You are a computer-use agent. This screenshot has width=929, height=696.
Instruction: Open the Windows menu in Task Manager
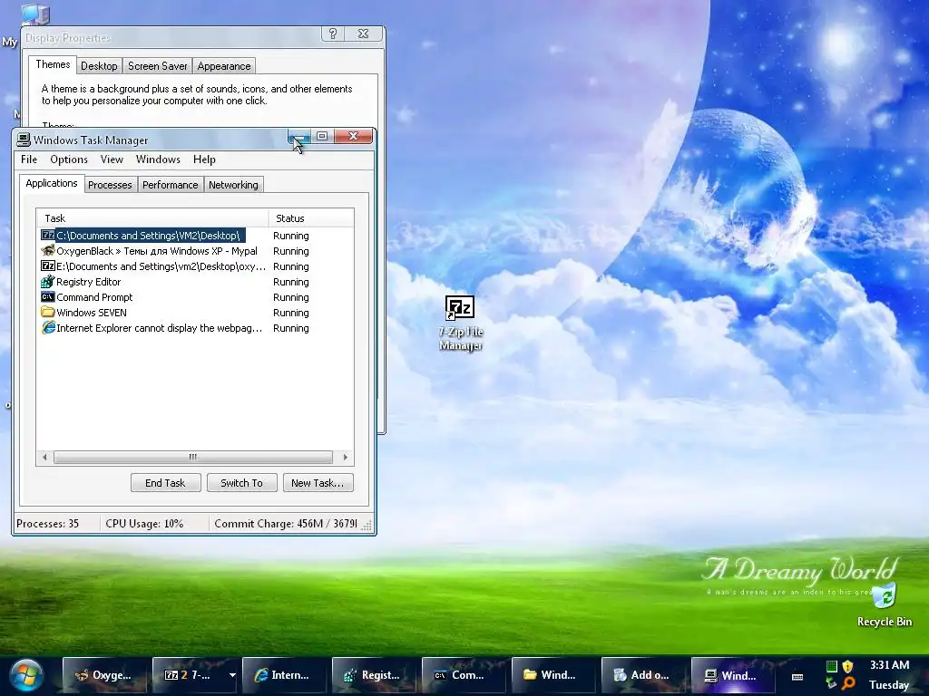pyautogui.click(x=158, y=159)
